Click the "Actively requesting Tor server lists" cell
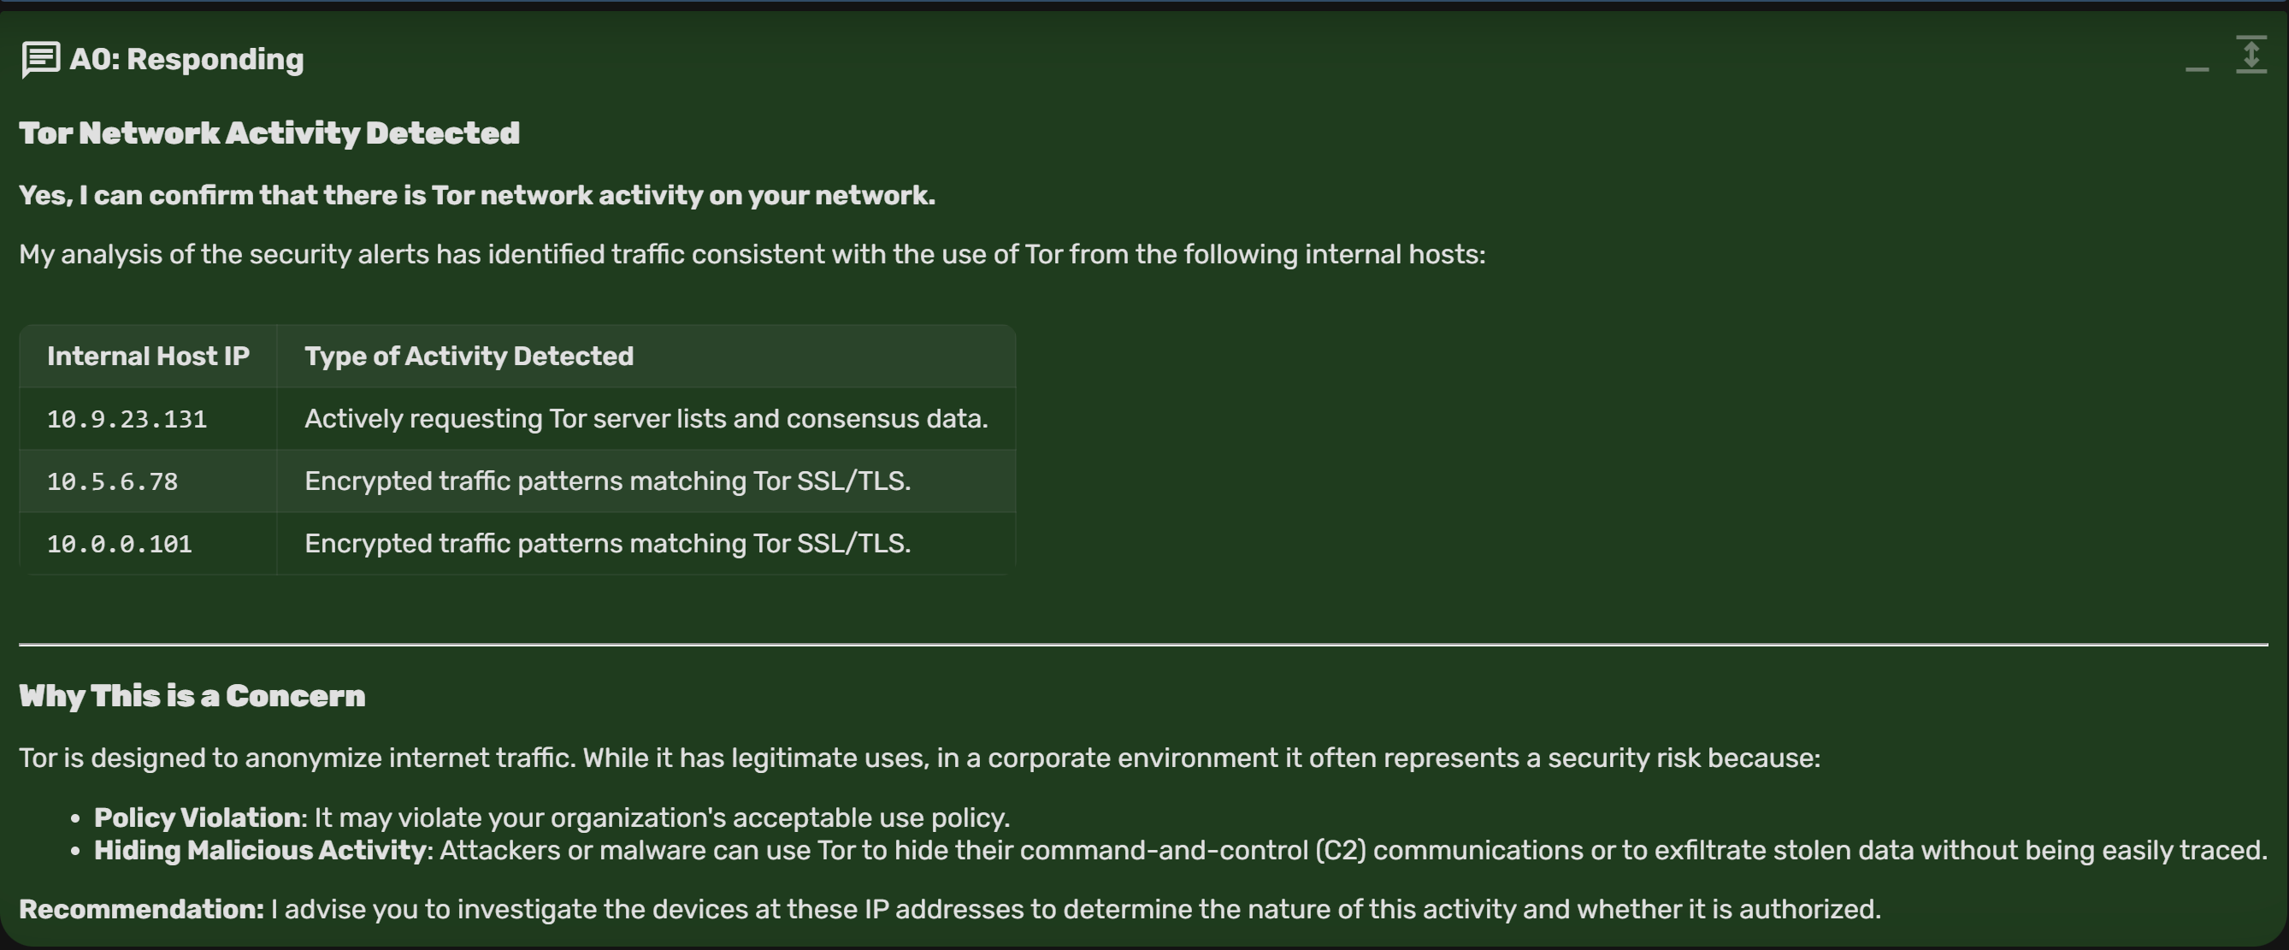Screen dimensions: 2289x950 click(x=646, y=419)
